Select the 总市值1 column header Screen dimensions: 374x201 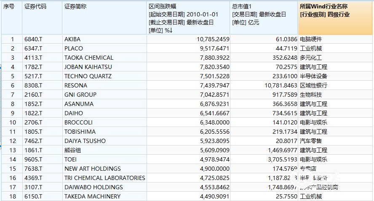coord(264,18)
